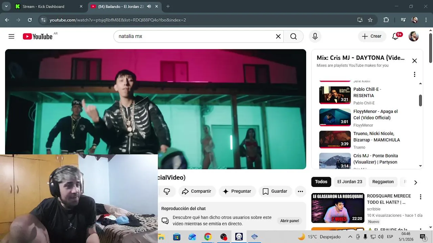Click the ESP language indicator
433x243 pixels.
(390, 237)
